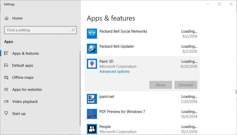The width and height of the screenshot is (237, 135).
Task: Select Apps & features in sidebar
Action: (25, 53)
